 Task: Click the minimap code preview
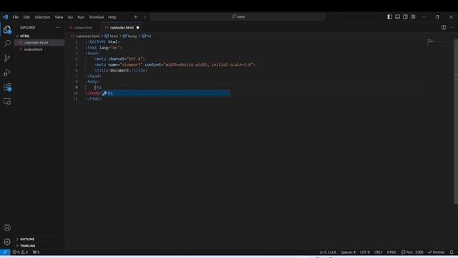435,42
